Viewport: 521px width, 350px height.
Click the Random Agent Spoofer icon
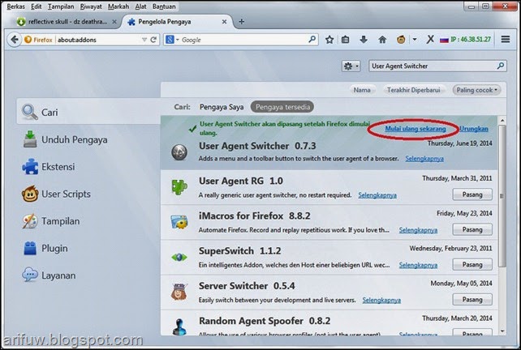click(x=179, y=327)
